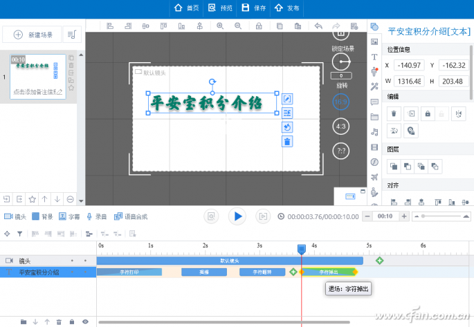Toggle the lock icon in the 编辑 section

(x=428, y=113)
